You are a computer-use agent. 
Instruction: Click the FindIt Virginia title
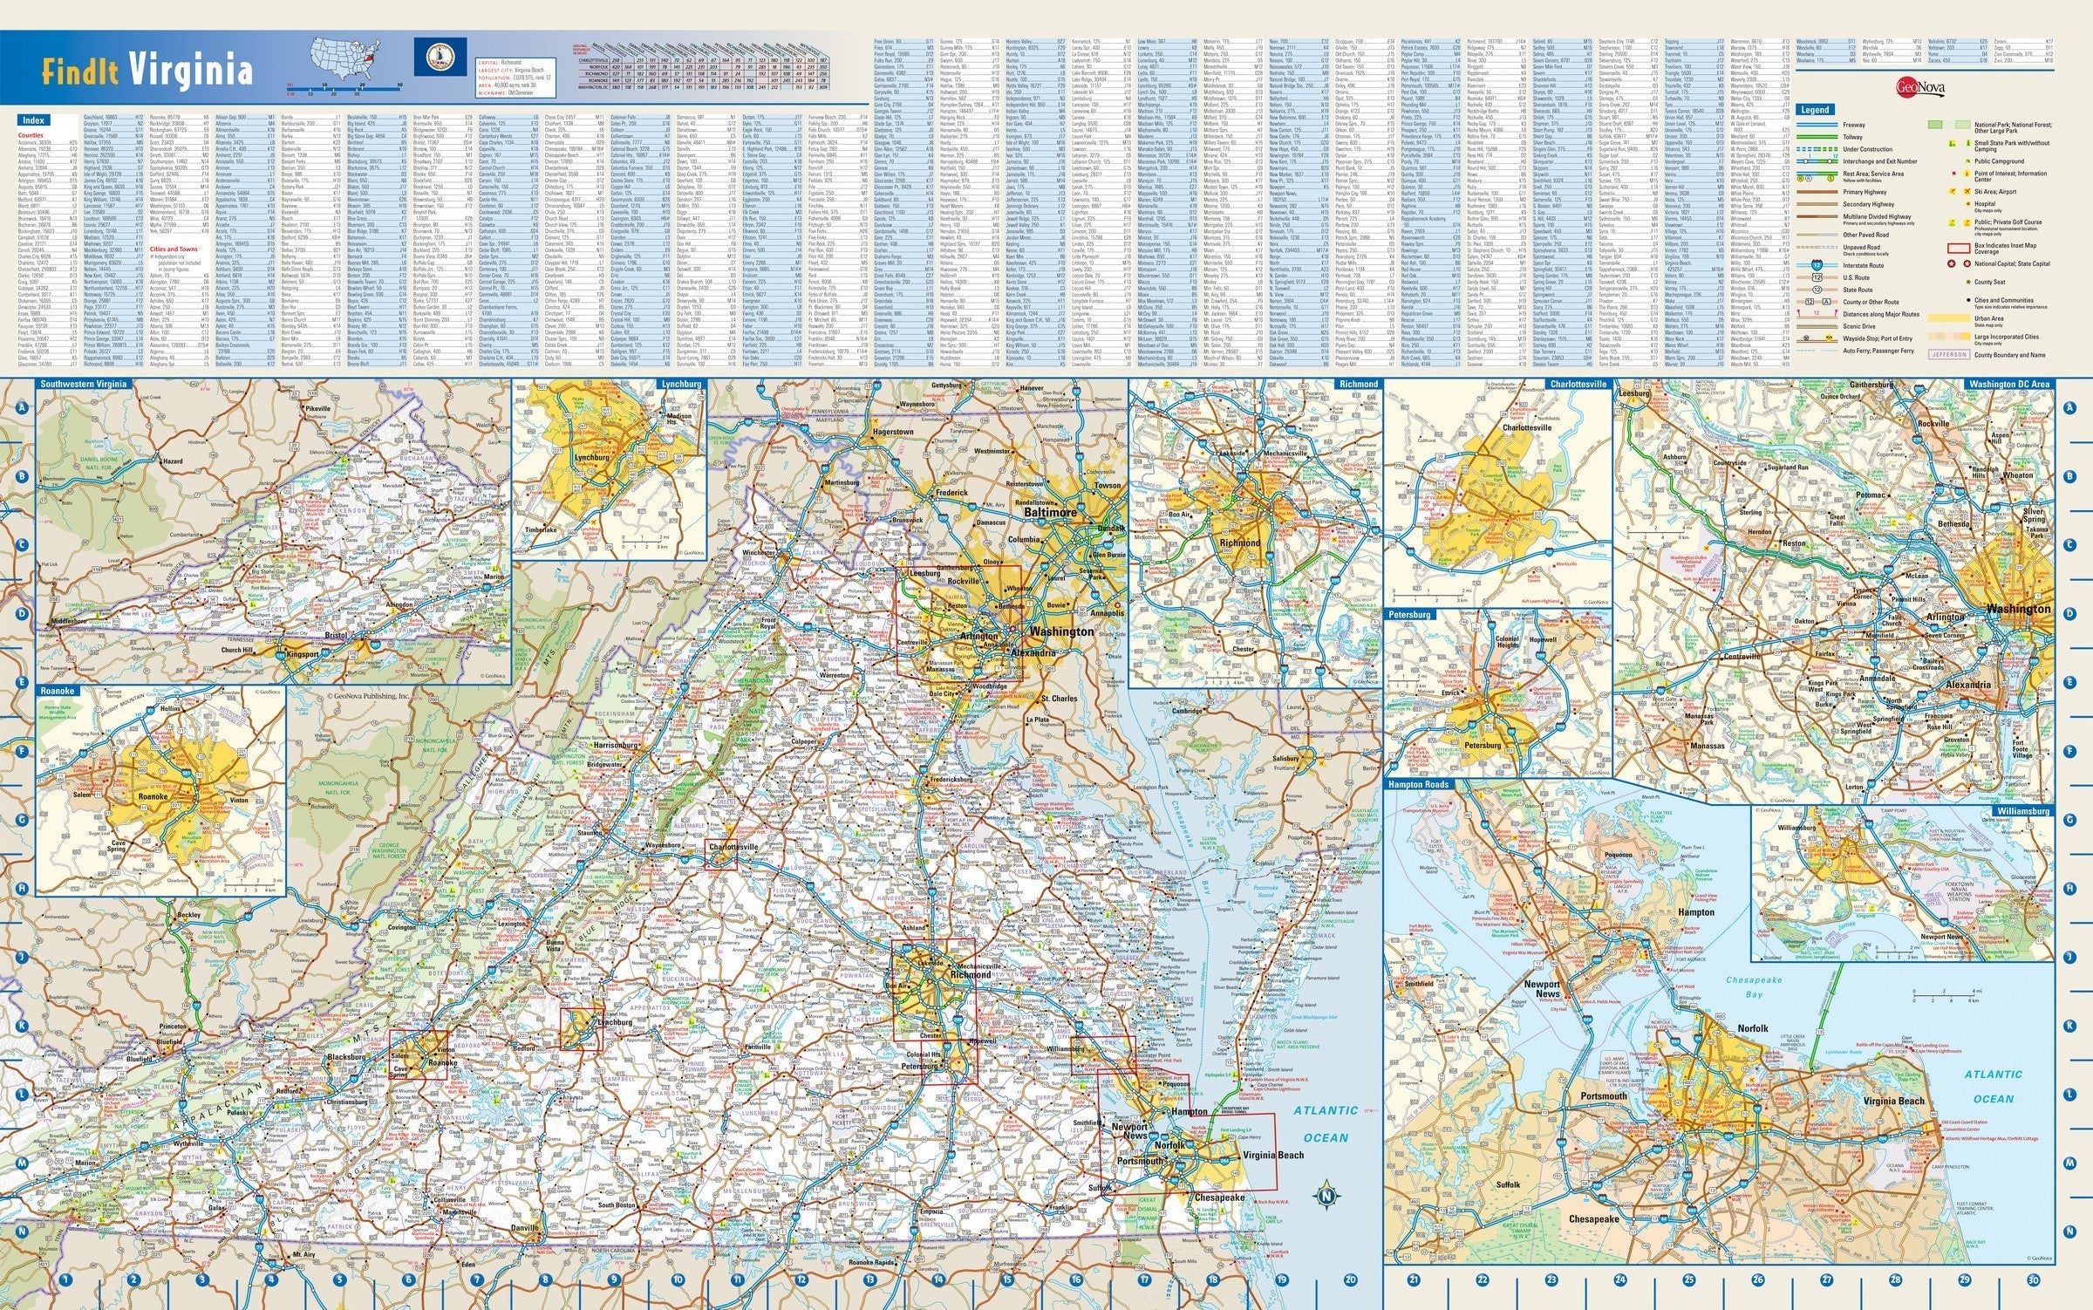147,72
